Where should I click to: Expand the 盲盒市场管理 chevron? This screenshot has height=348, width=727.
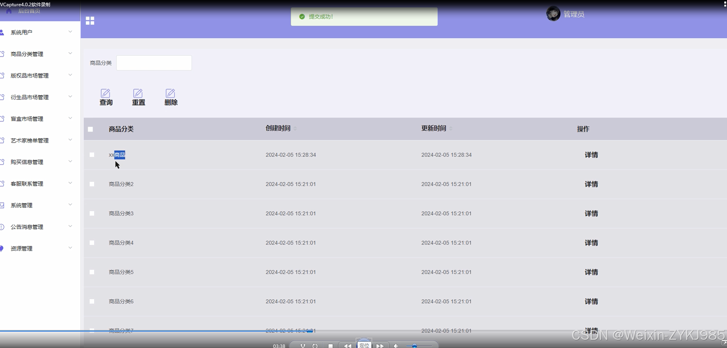tap(70, 118)
